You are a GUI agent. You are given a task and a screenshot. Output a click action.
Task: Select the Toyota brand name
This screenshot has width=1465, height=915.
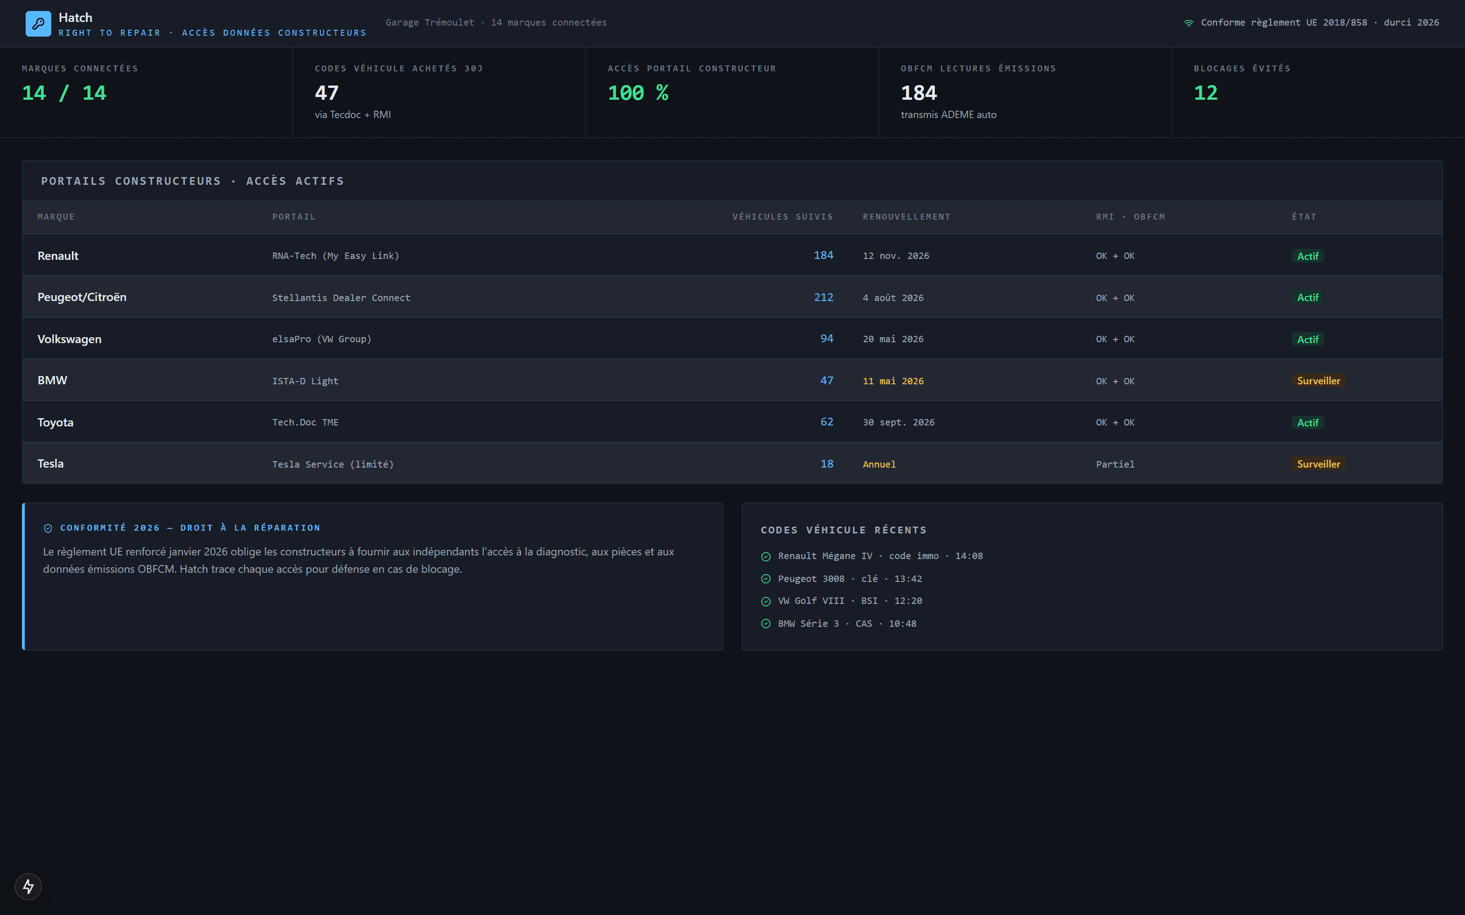click(56, 422)
